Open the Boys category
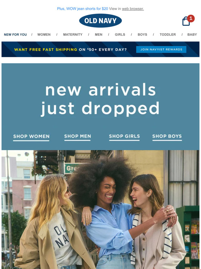The image size is (201, 269). (x=142, y=34)
